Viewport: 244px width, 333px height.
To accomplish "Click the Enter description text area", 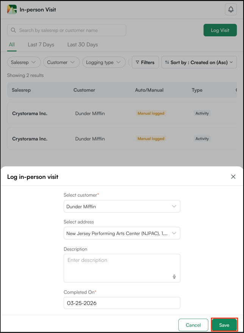I will [x=122, y=268].
